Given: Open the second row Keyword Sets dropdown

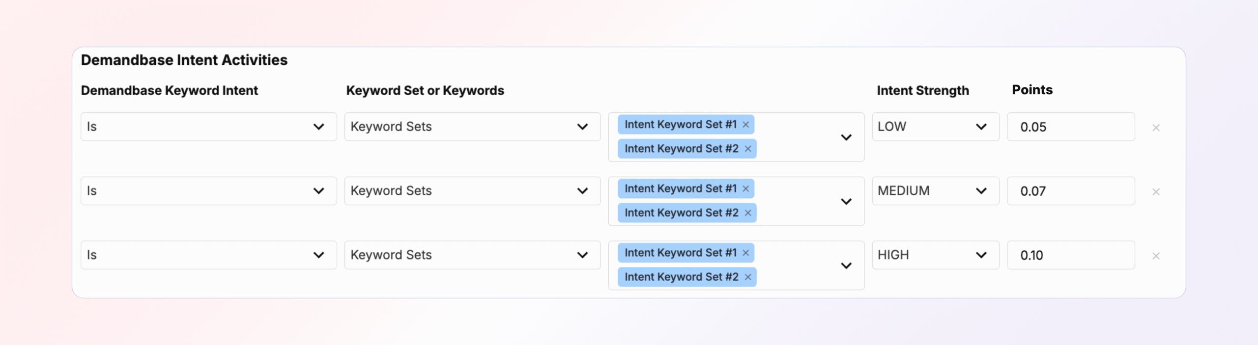Looking at the screenshot, I should point(472,191).
